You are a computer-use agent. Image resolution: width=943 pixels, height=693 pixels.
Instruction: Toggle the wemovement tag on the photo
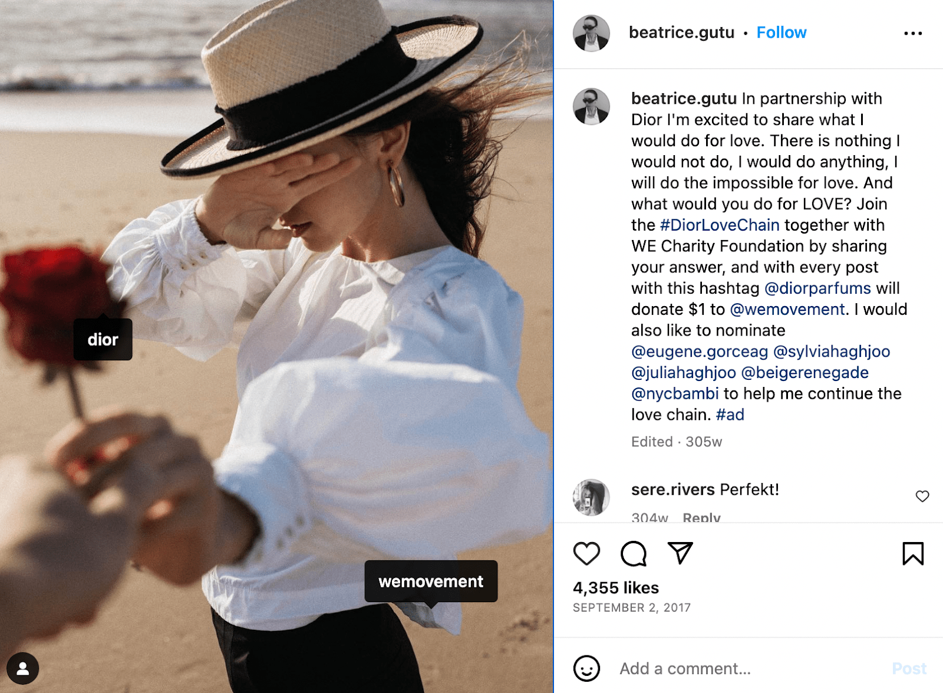coord(431,582)
